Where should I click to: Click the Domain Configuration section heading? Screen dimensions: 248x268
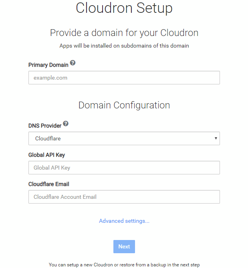(124, 105)
